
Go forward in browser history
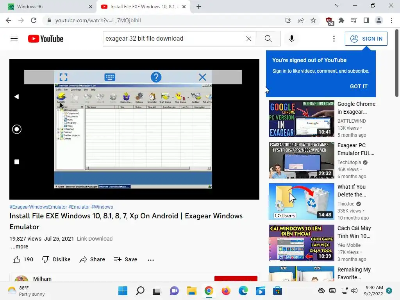(x=21, y=20)
